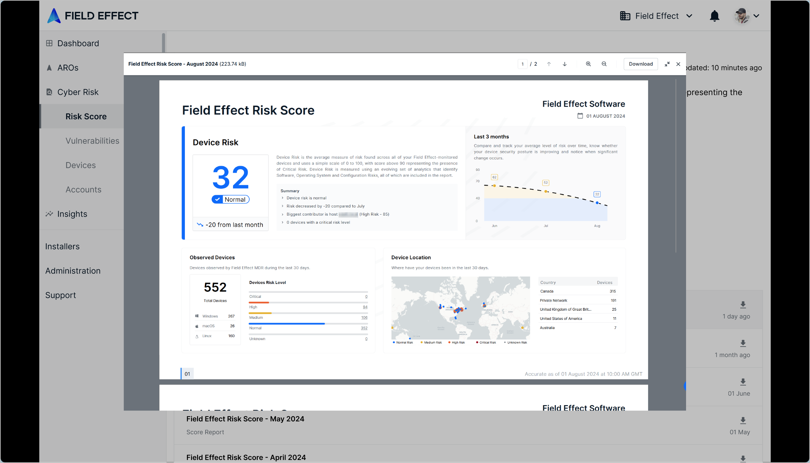Click the Download button

tap(641, 64)
